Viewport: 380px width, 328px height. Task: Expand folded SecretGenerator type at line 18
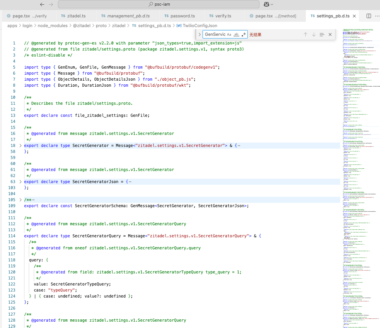pyautogui.click(x=20, y=146)
